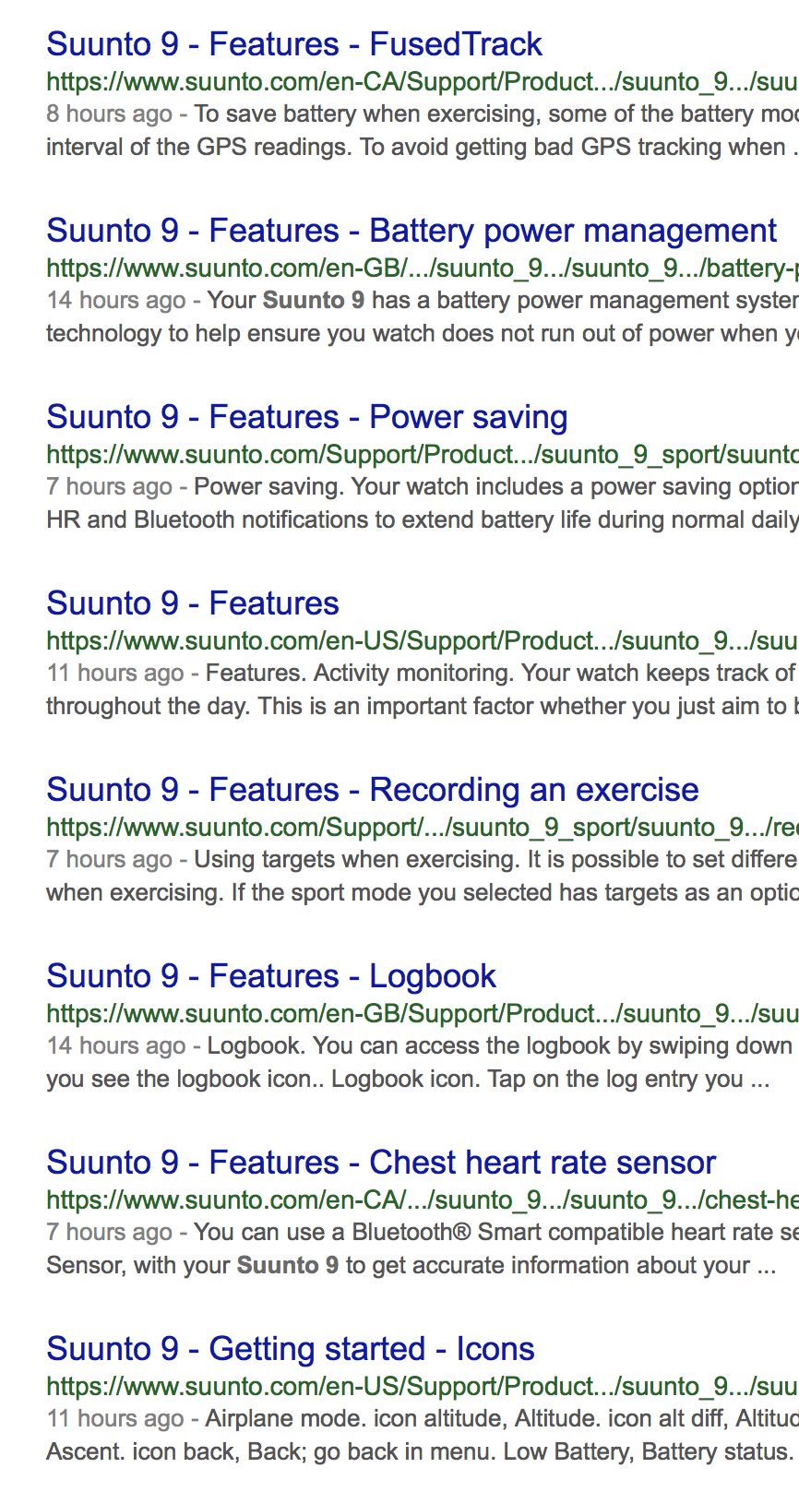The image size is (799, 1504).
Task: Open the Battery power management result title
Action: [411, 231]
